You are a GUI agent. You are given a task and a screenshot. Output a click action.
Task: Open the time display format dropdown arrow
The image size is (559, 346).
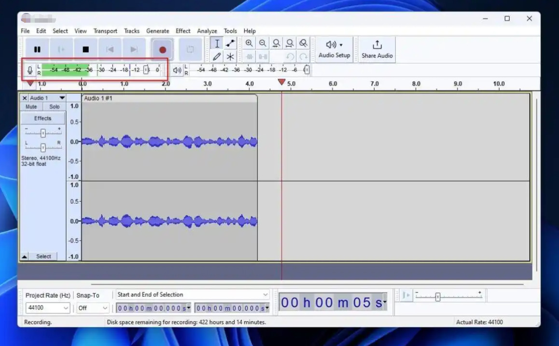(385, 302)
